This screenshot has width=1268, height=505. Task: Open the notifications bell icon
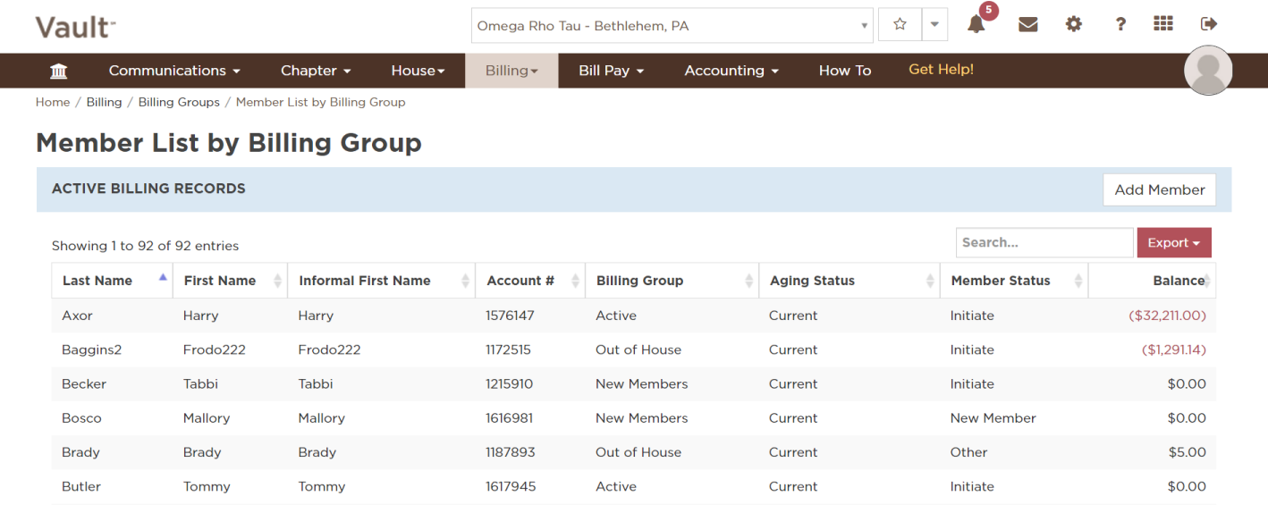[x=976, y=25]
